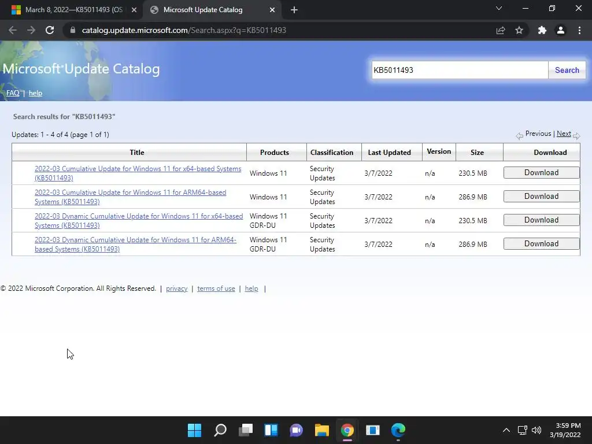592x444 pixels.
Task: Open the tab search chevron
Action: pyautogui.click(x=499, y=8)
